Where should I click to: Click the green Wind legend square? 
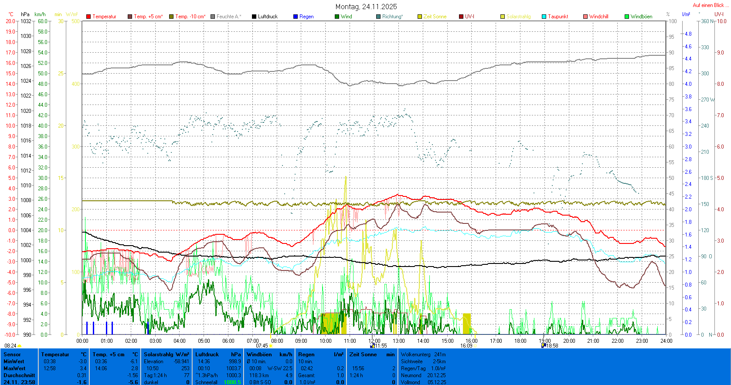(x=337, y=17)
